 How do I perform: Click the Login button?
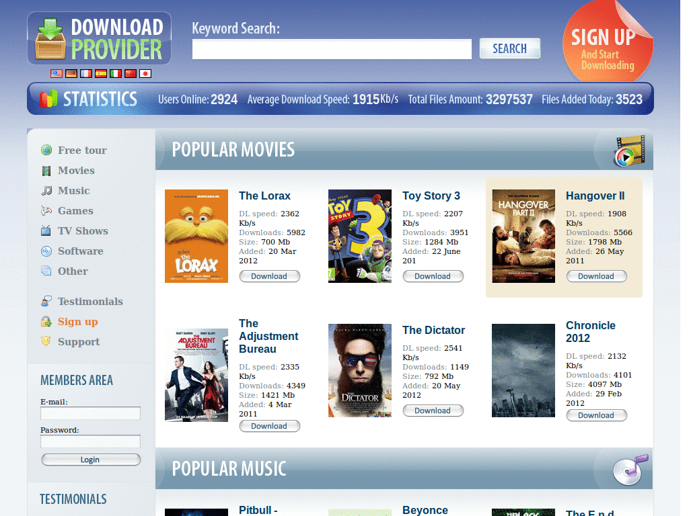point(91,460)
